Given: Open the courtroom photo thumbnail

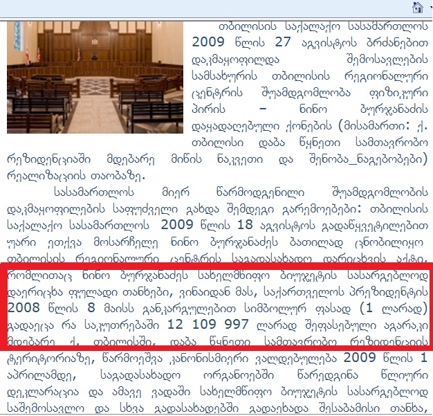Looking at the screenshot, I should point(95,78).
